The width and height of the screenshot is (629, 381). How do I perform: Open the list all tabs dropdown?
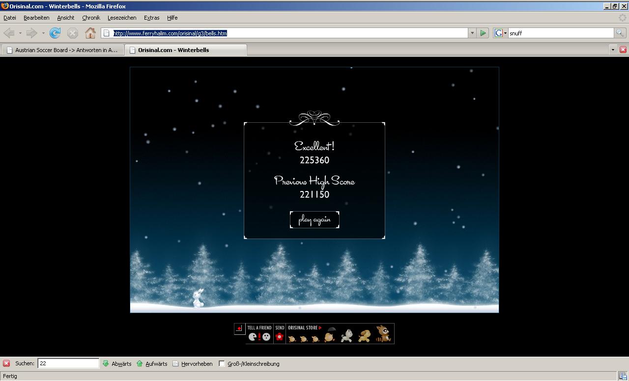click(x=613, y=50)
